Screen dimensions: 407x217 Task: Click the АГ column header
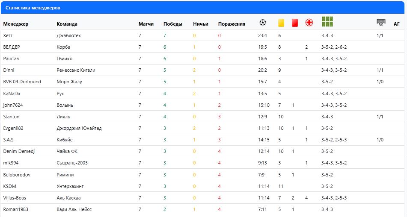(396, 24)
